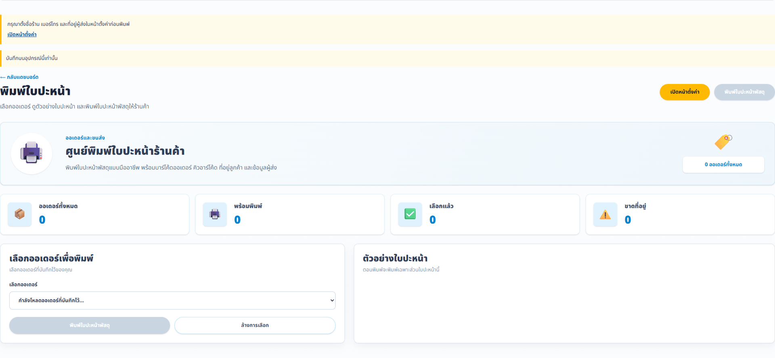The width and height of the screenshot is (775, 358).
Task: Click the printer icon beside พร้อมพิมพ์
Action: (215, 214)
